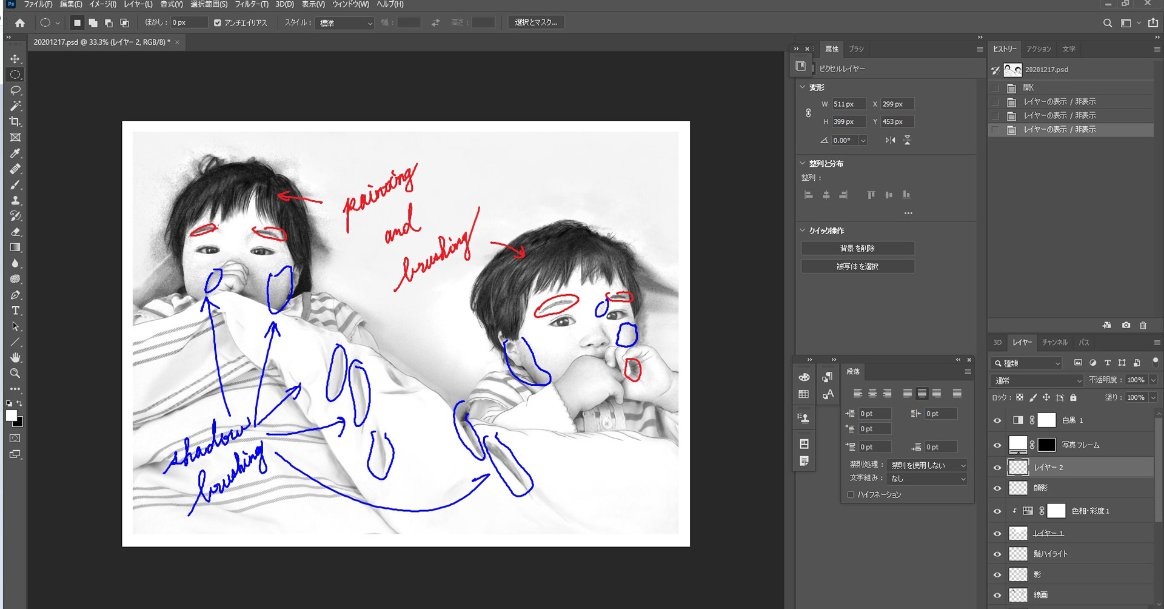Open the Search magnifier icon
1164x609 pixels.
pyautogui.click(x=1108, y=23)
